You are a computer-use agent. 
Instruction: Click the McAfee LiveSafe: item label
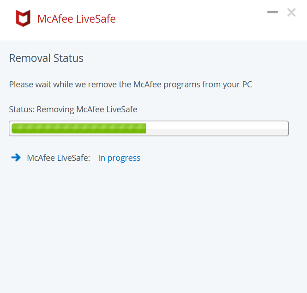pos(58,158)
